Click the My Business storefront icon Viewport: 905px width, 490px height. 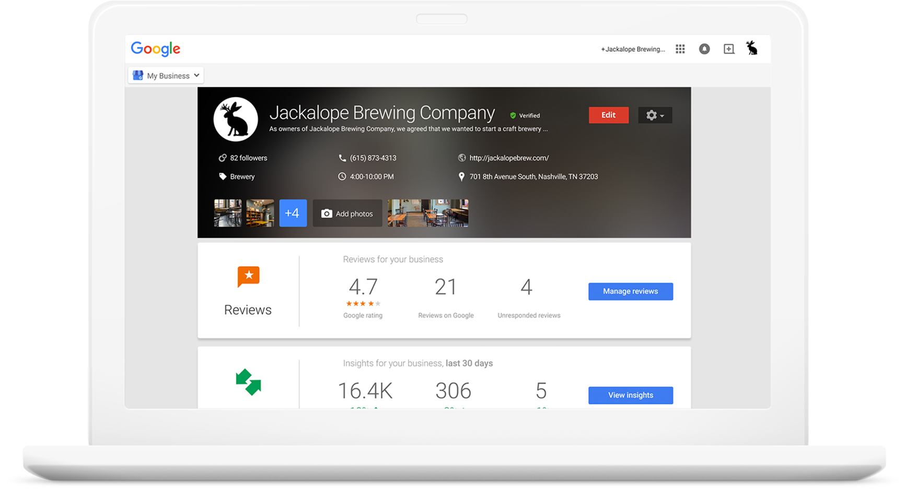point(138,75)
